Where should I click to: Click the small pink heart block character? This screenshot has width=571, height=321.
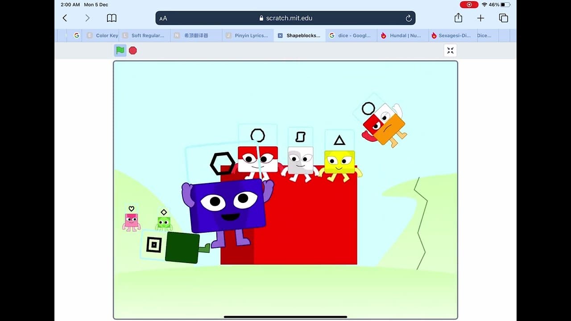pyautogui.click(x=131, y=222)
